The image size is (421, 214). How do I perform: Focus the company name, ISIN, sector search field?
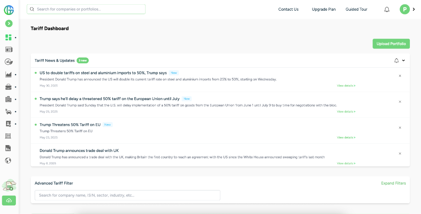[x=127, y=195]
